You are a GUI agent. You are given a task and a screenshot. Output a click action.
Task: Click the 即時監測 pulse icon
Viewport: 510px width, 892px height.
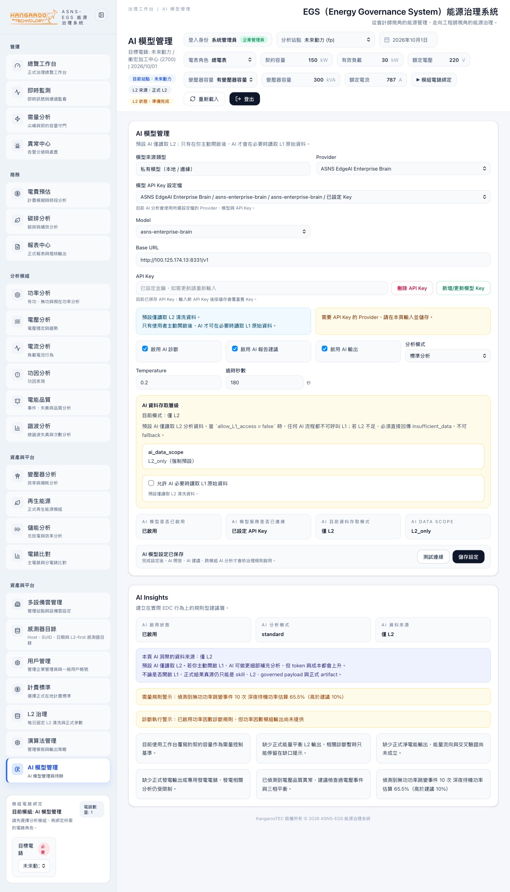pos(17,92)
